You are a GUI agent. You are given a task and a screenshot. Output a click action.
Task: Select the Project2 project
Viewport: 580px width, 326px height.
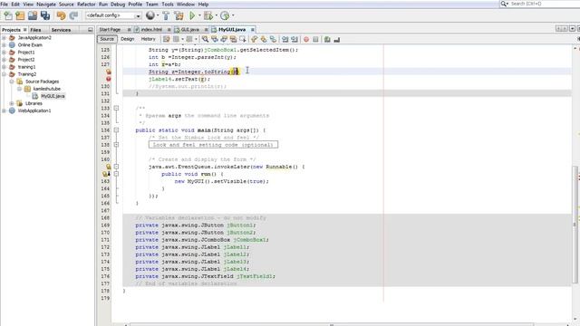click(x=26, y=60)
